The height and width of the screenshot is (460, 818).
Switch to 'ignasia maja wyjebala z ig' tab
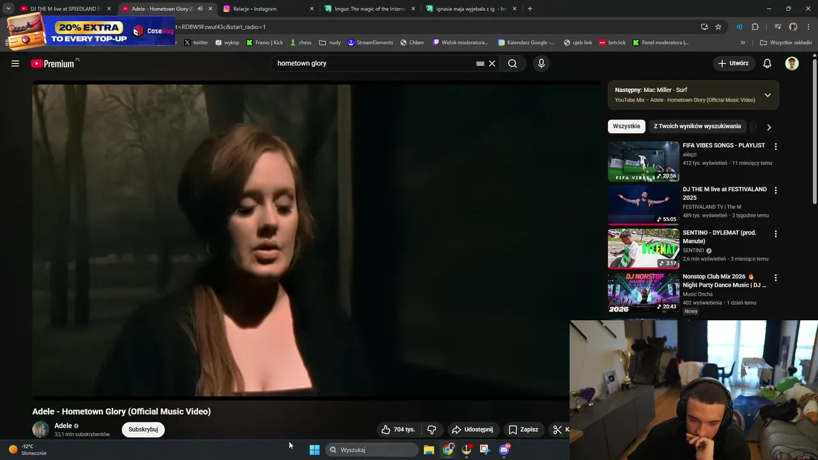471,9
